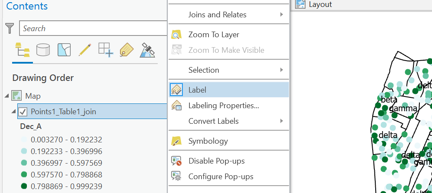
Task: Toggle Points1_Table1_join layer visibility checkbox
Action: click(x=23, y=112)
